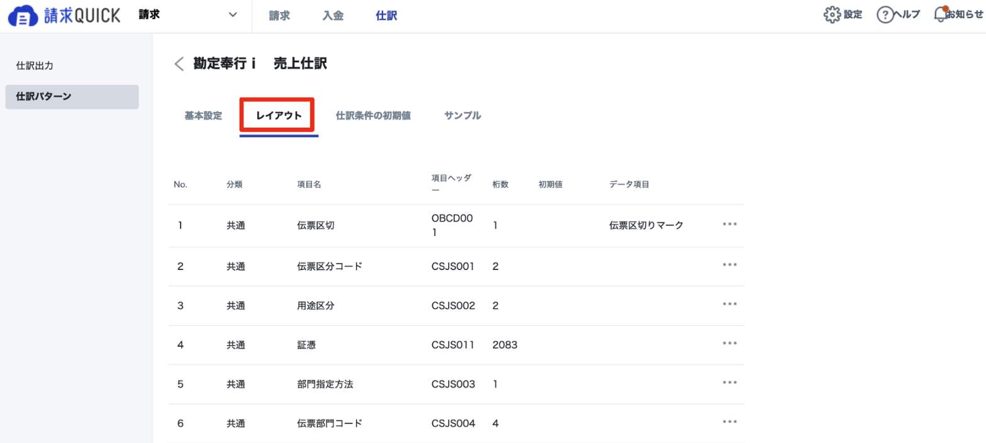This screenshot has height=443, width=986.
Task: Click the 伝票区切 item name cell
Action: pyautogui.click(x=315, y=225)
